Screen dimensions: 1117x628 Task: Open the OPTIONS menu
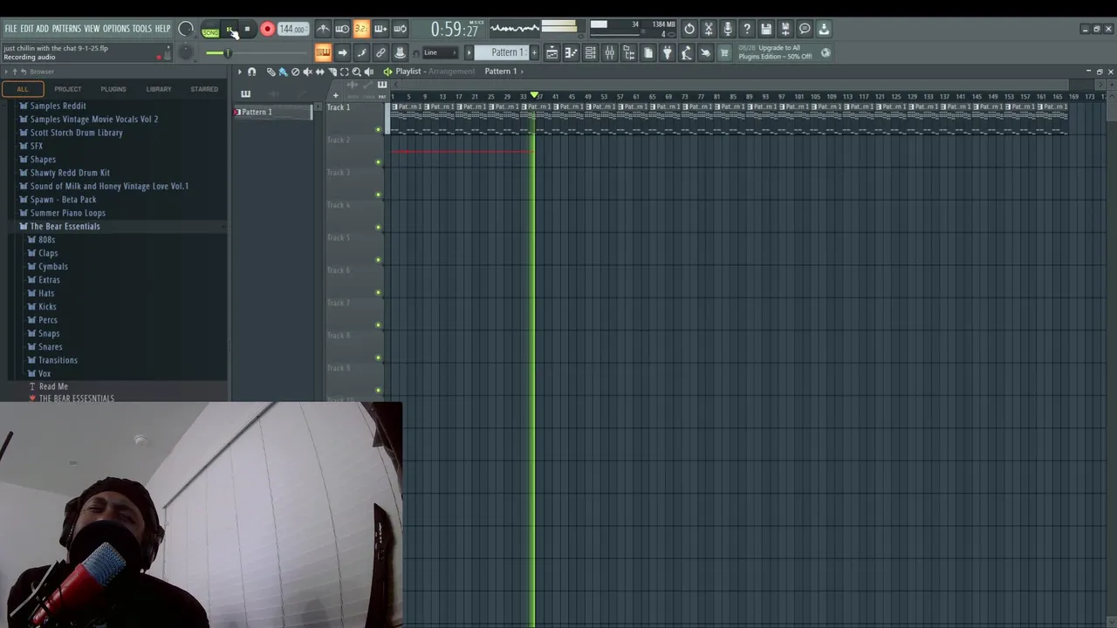click(x=116, y=29)
